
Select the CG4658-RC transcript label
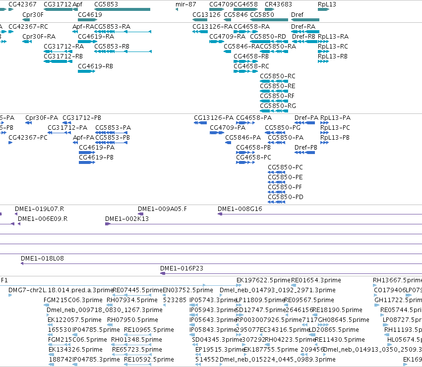point(251,66)
